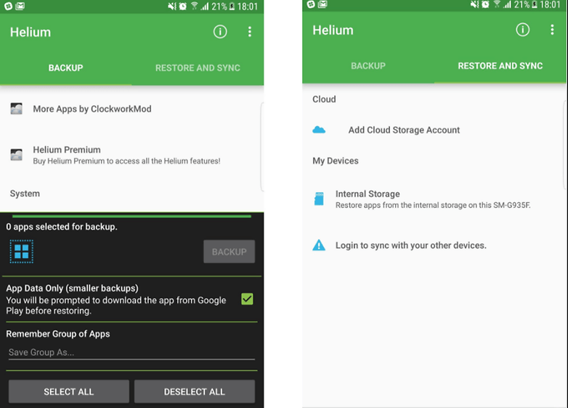Tap 0 apps selected for backup text
The height and width of the screenshot is (408, 568).
click(62, 227)
